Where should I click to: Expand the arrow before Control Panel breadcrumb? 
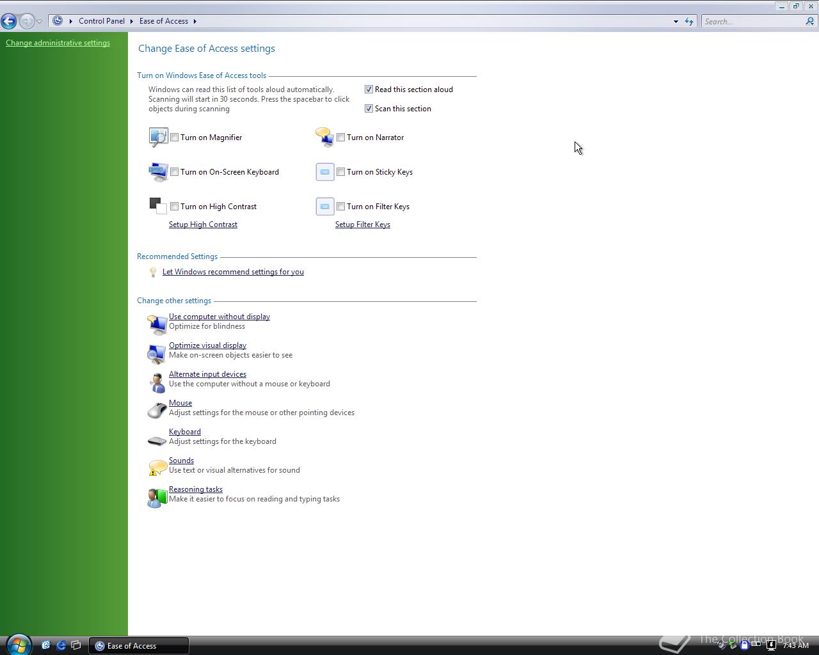point(70,21)
